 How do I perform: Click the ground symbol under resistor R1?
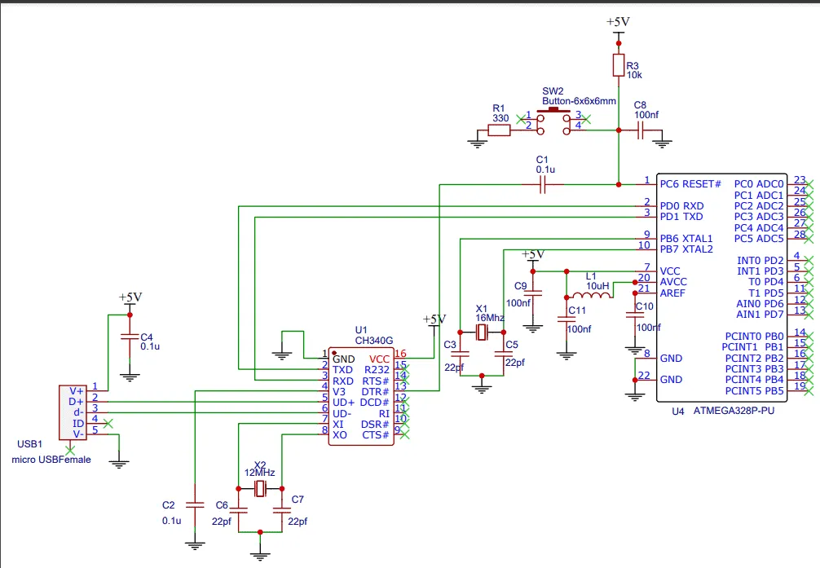coord(477,143)
